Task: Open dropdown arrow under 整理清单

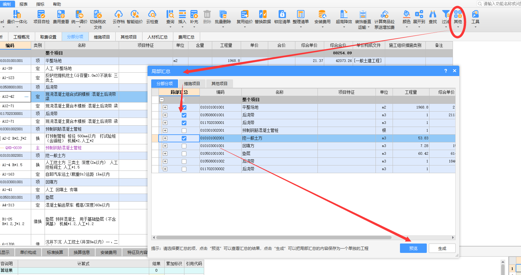Action: pyautogui.click(x=301, y=27)
